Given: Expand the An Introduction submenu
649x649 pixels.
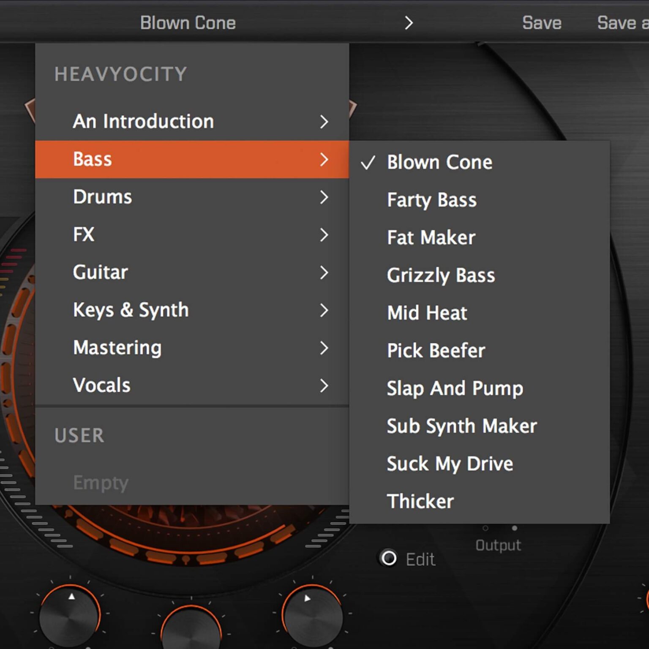Looking at the screenshot, I should pyautogui.click(x=324, y=122).
